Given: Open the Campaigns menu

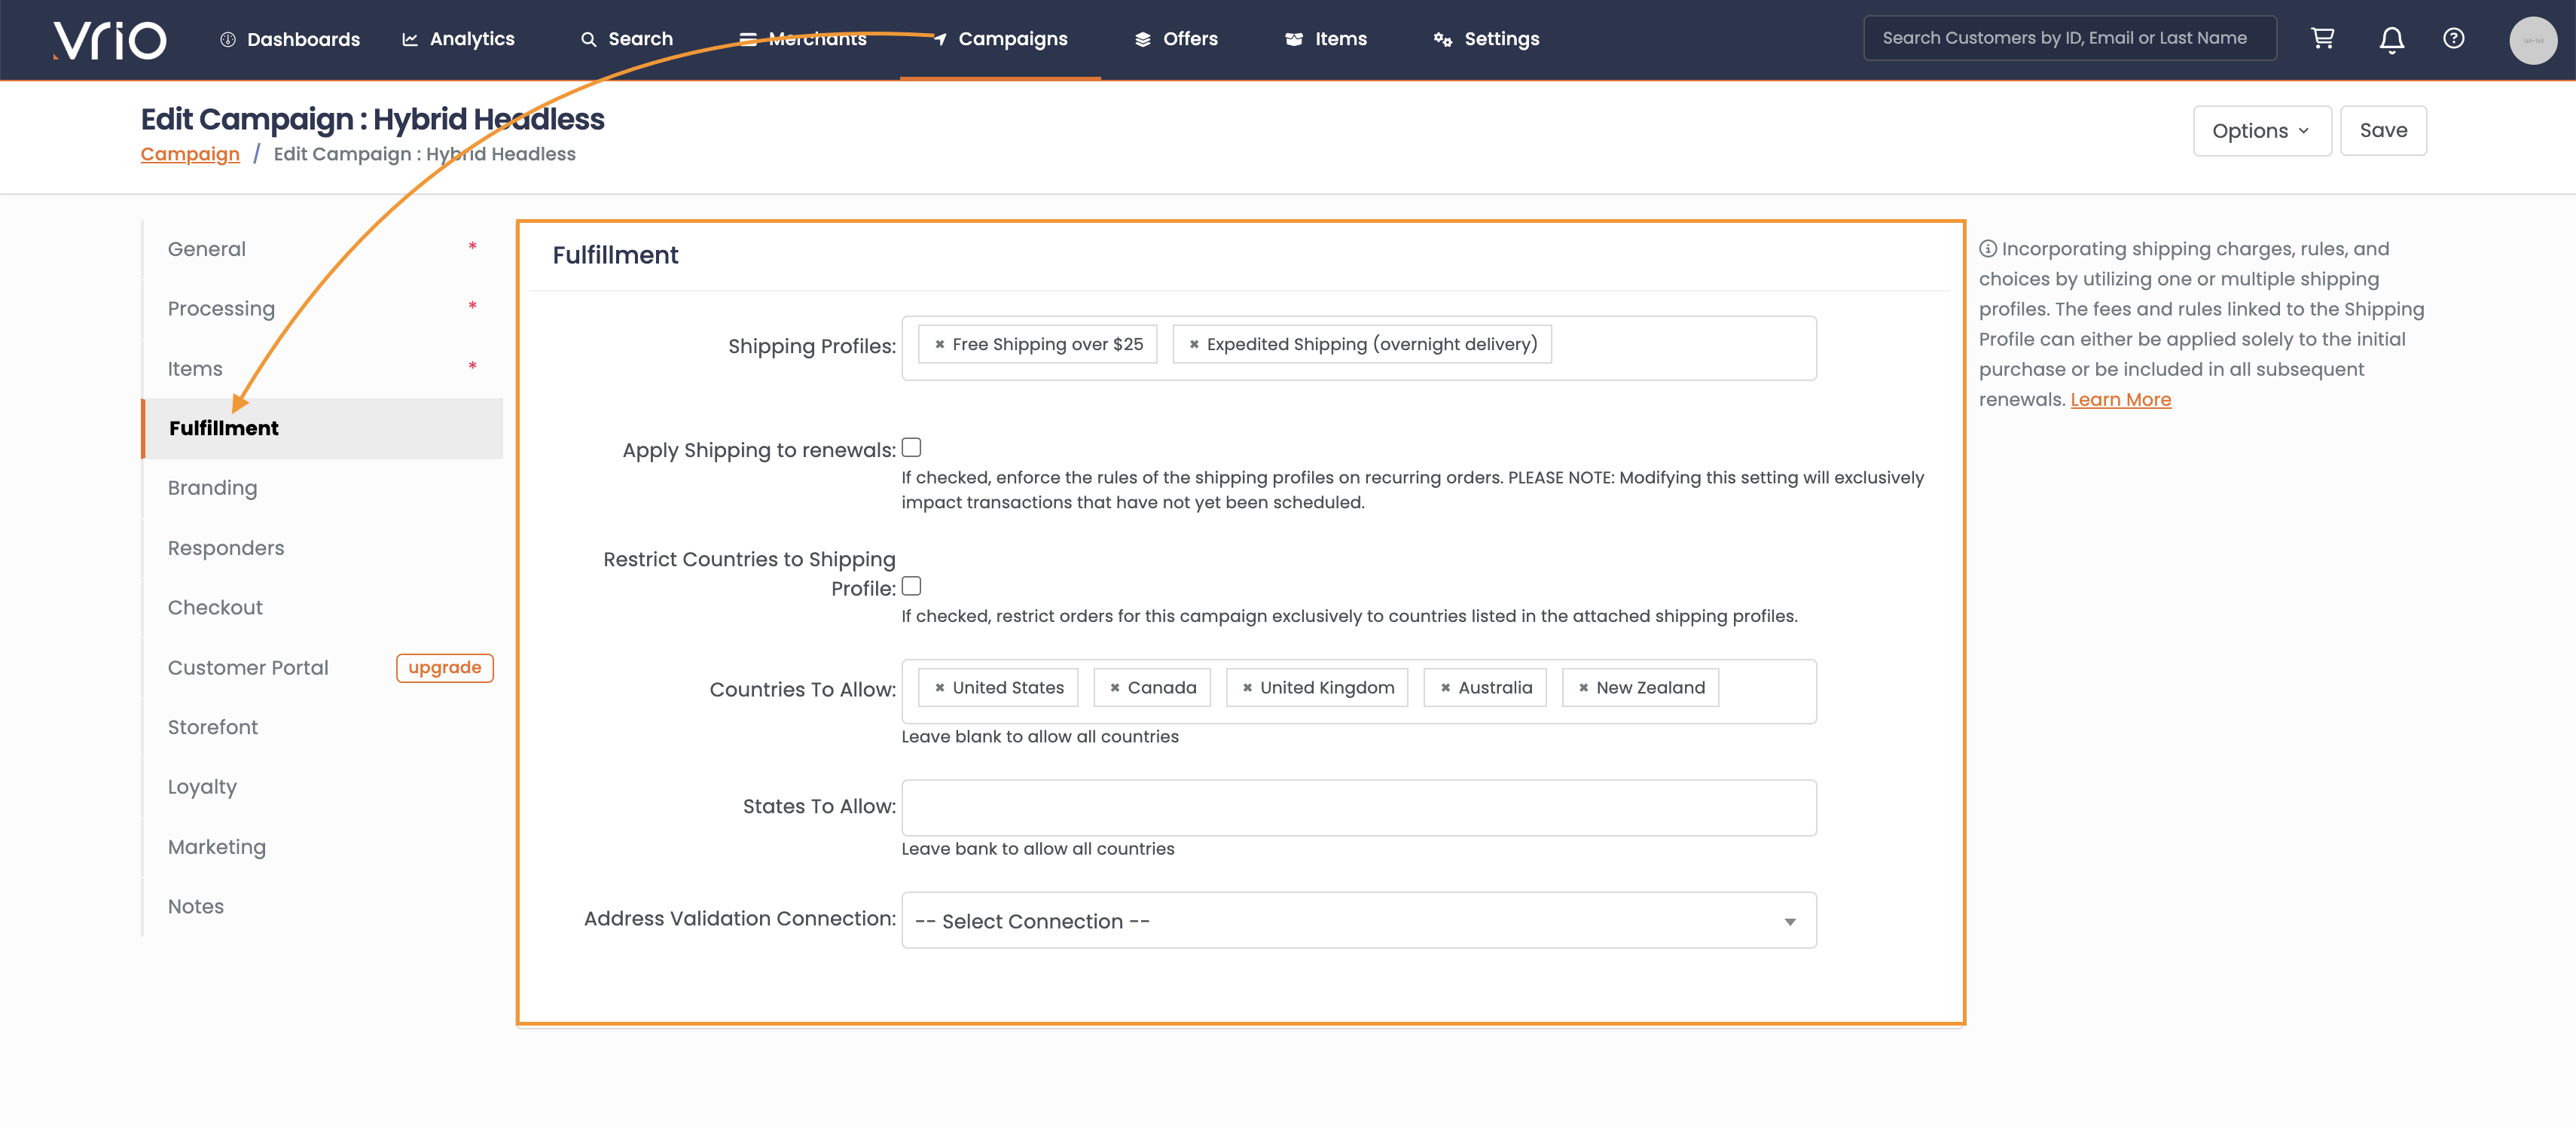Looking at the screenshot, I should coord(1000,39).
